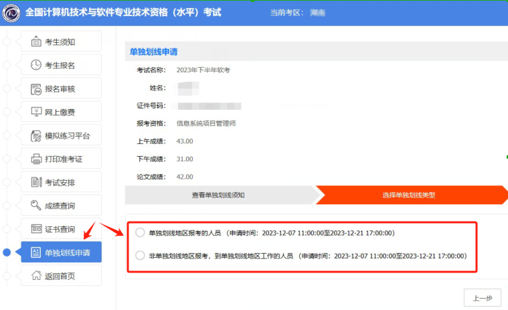Click the 返回首页 home icon
Image resolution: width=508 pixels, height=310 pixels.
coord(36,276)
